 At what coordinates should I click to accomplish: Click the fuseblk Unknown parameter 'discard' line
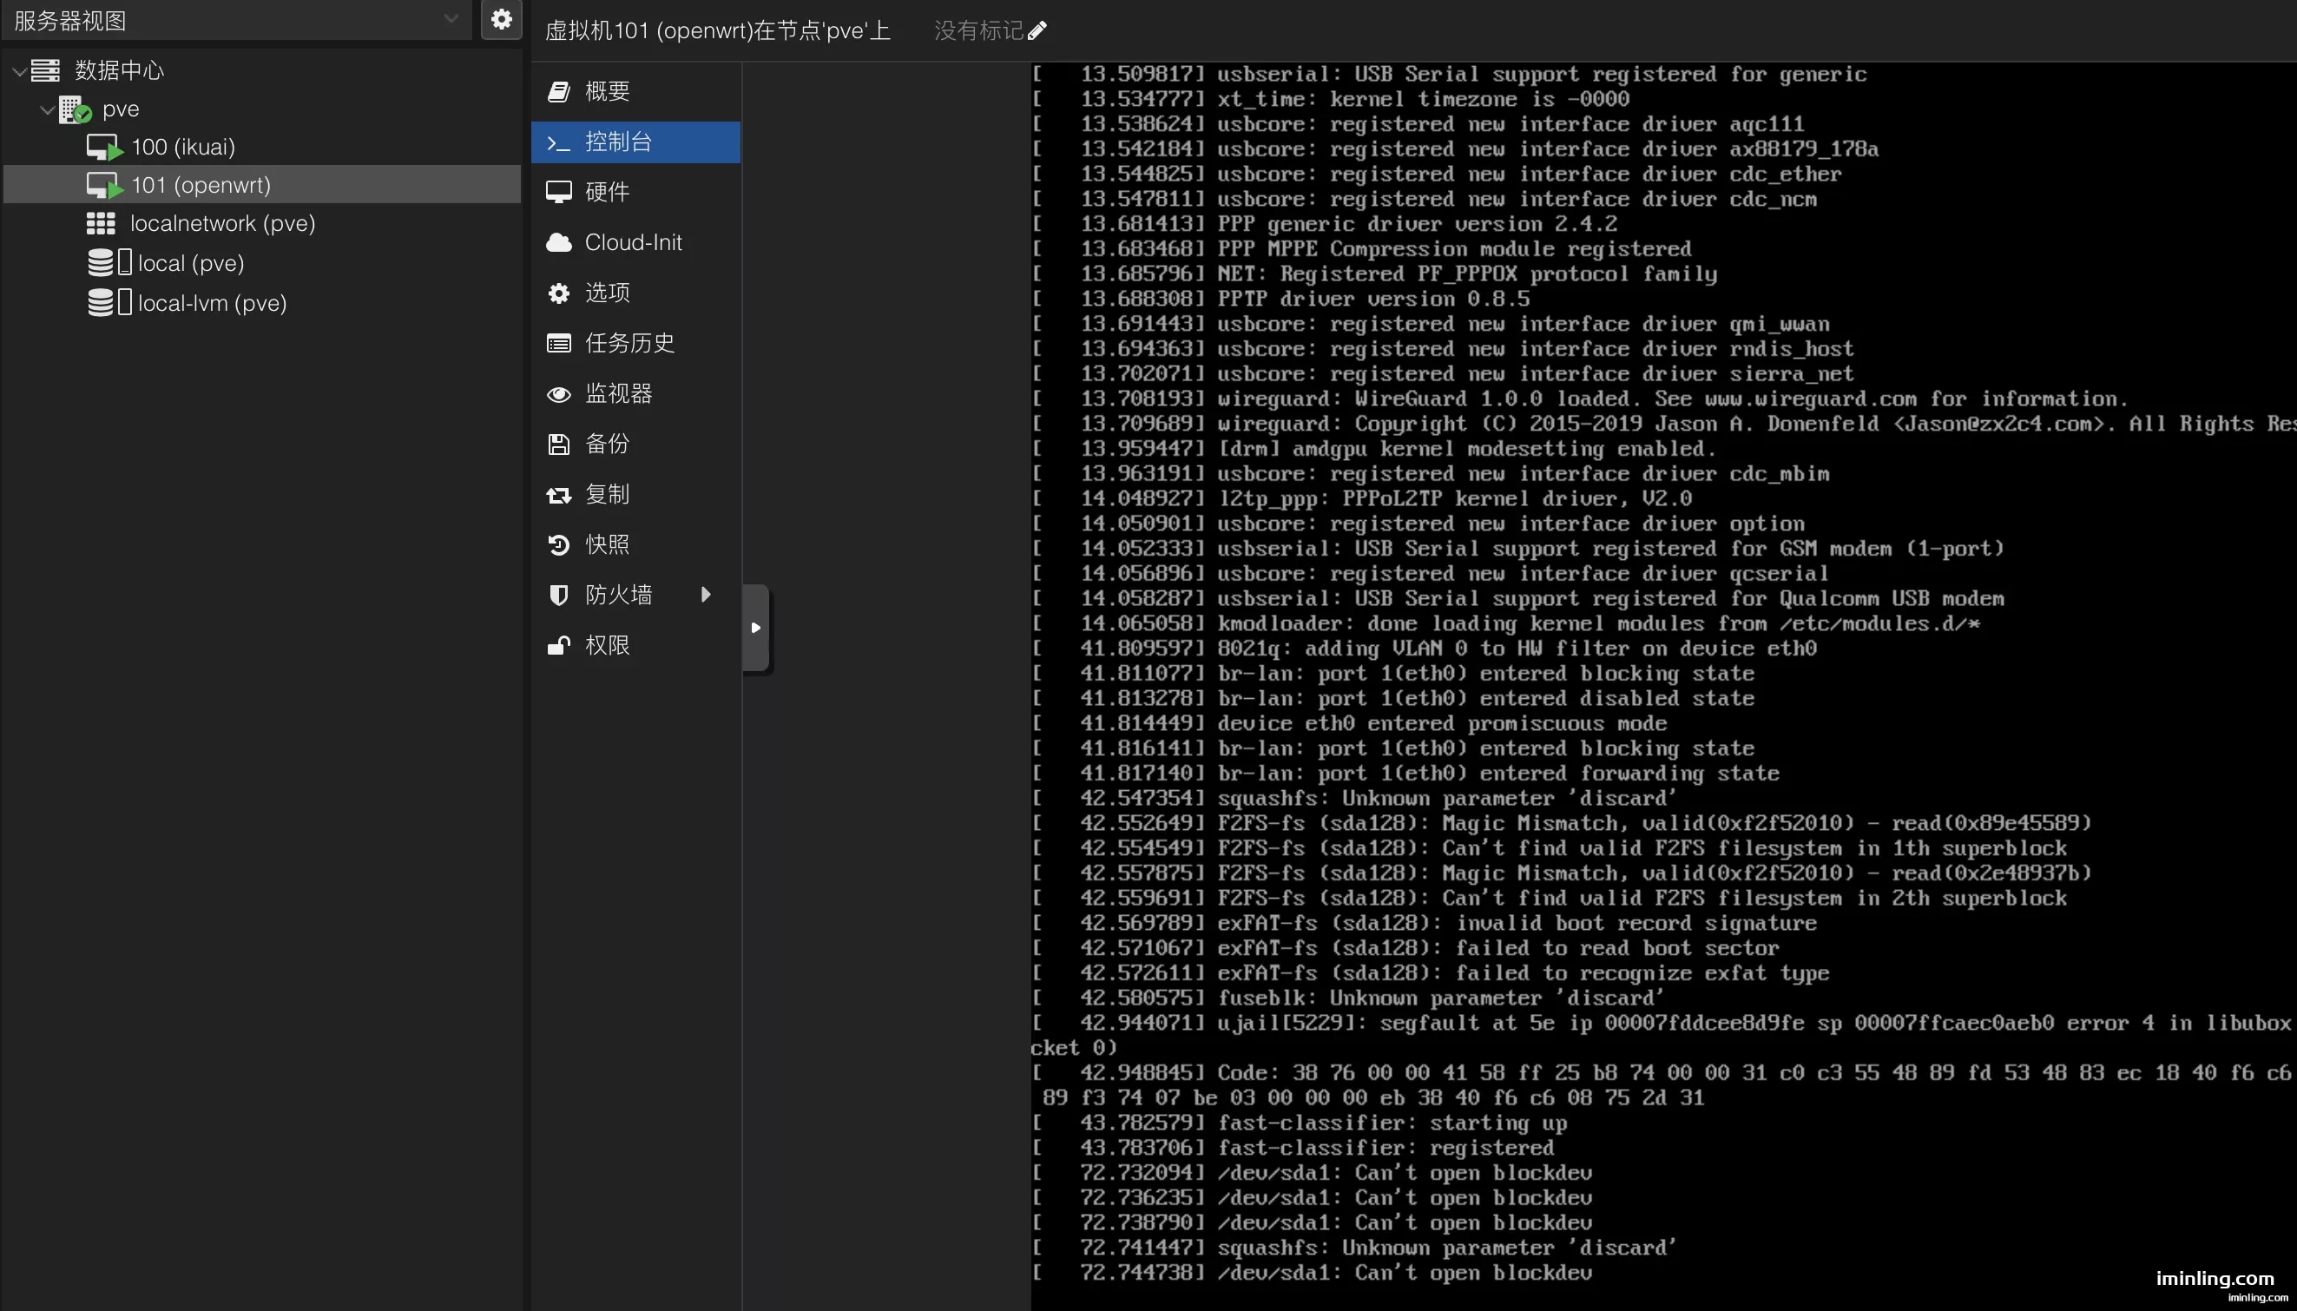[x=1348, y=998]
